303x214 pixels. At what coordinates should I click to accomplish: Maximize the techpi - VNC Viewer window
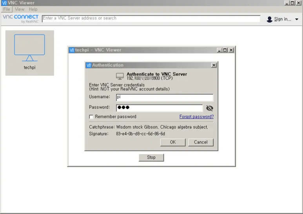tap(225, 50)
